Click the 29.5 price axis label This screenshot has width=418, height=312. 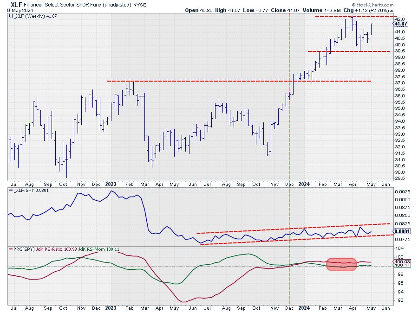[399, 178]
